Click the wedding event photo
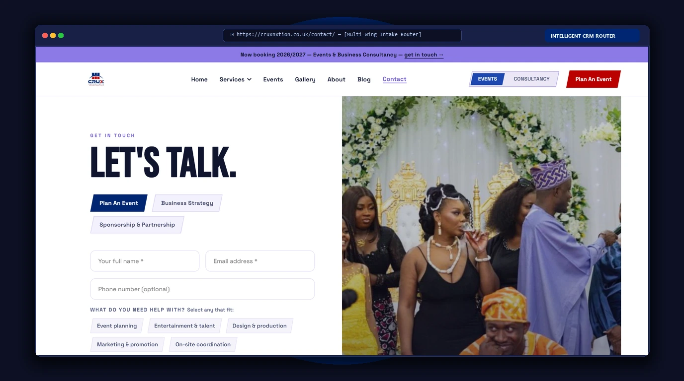The width and height of the screenshot is (684, 381). pos(481,226)
